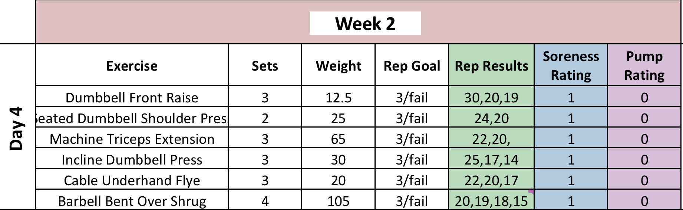Select the green Rep Results header
This screenshot has width=683, height=210.
(491, 66)
